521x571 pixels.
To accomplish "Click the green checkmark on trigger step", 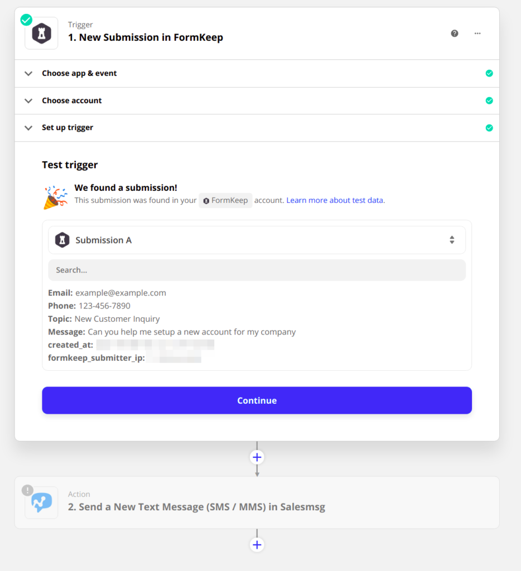I will pyautogui.click(x=26, y=20).
